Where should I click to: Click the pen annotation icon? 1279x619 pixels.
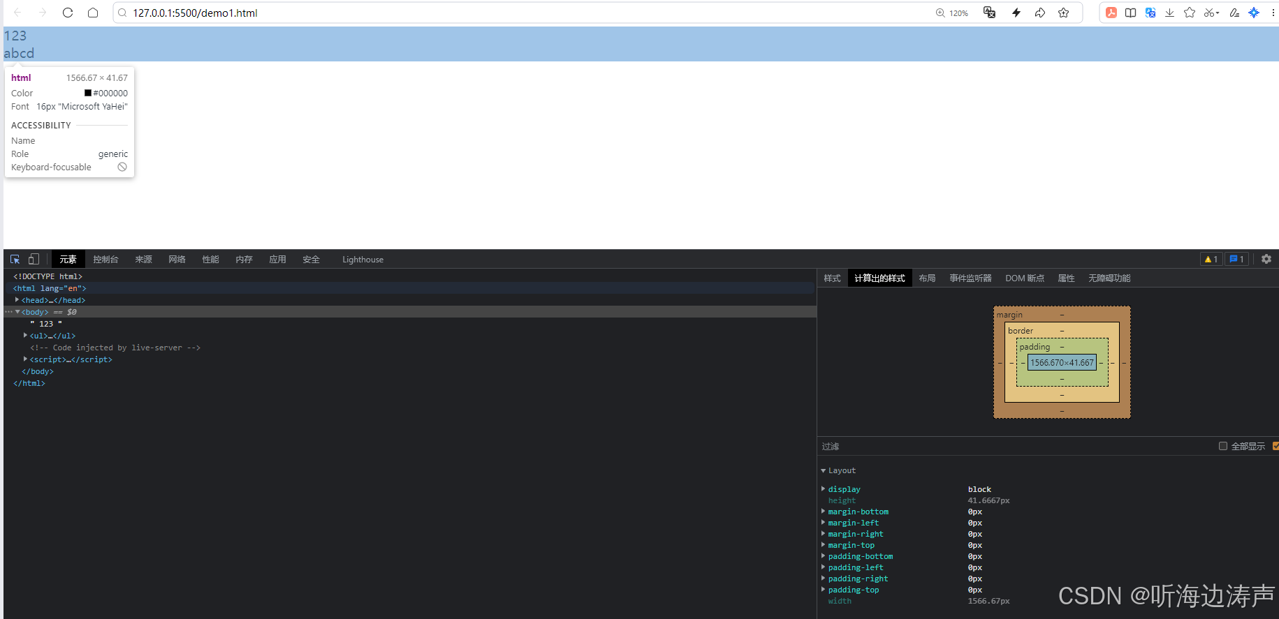click(1235, 13)
